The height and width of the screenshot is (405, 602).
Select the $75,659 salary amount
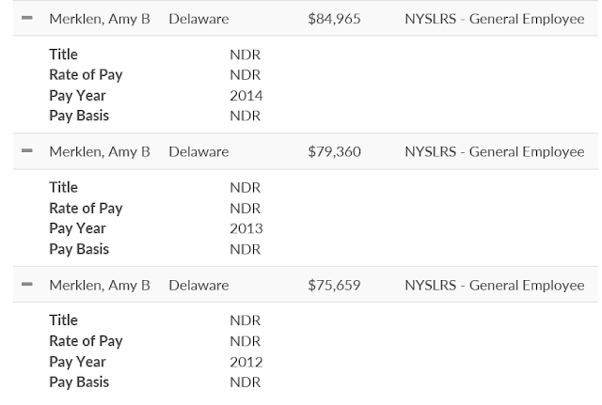[334, 286]
